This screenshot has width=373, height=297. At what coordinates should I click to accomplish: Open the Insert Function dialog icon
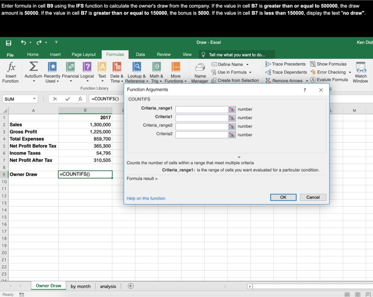pos(11,72)
